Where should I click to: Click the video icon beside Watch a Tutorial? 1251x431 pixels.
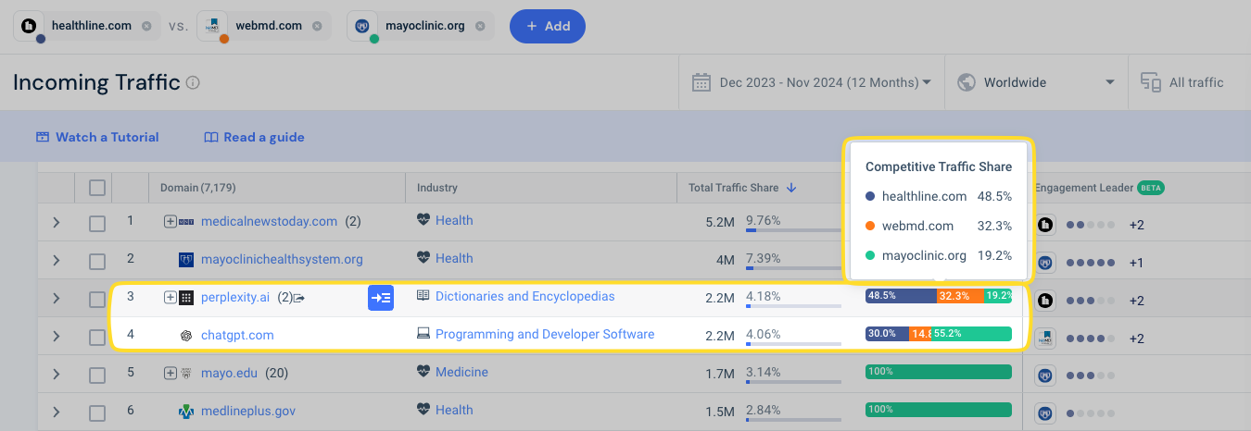point(43,137)
